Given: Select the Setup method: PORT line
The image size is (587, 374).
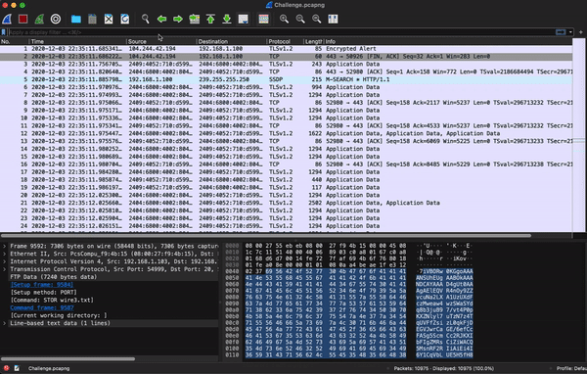Looking at the screenshot, I should coord(43,293).
